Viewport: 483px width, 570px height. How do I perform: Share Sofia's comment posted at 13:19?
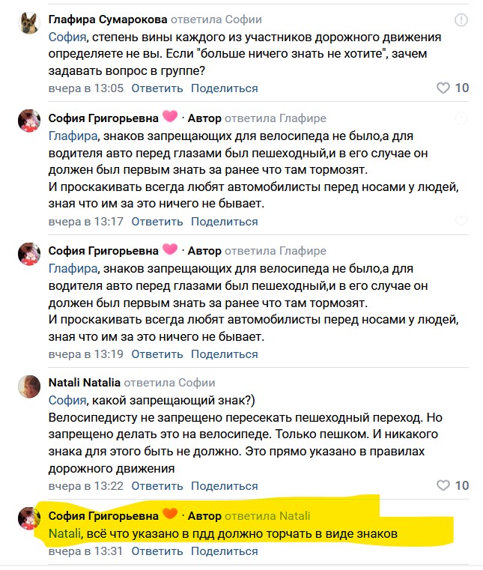[x=224, y=354]
